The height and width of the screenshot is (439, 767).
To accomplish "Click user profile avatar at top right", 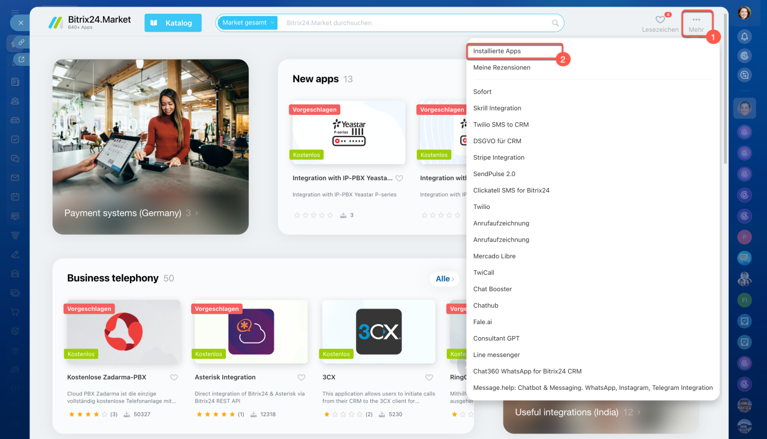I will 744,13.
